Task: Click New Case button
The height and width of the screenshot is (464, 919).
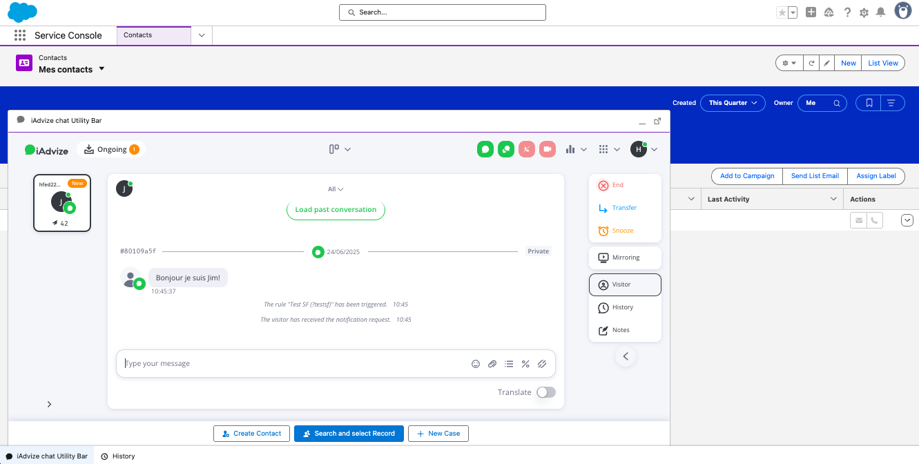Action: click(438, 434)
